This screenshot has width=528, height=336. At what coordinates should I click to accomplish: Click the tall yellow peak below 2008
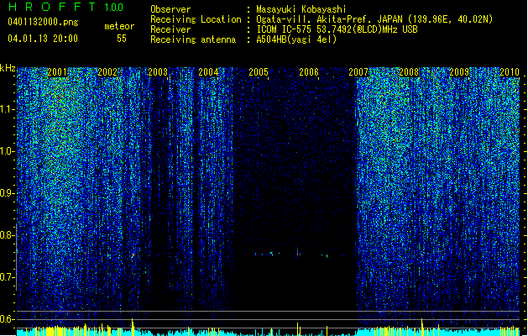click(x=422, y=327)
